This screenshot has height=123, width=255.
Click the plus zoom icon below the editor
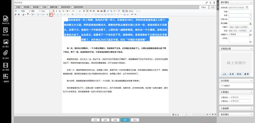pyautogui.click(x=207, y=115)
